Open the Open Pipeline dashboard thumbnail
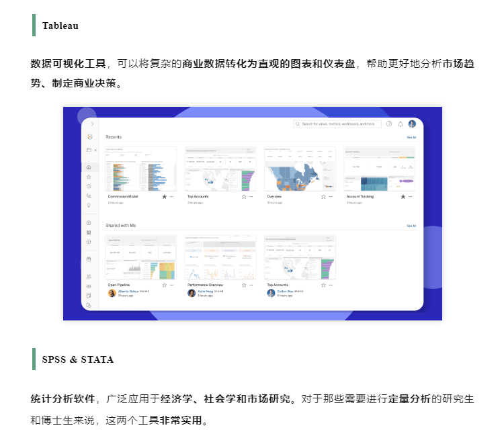 tap(141, 257)
